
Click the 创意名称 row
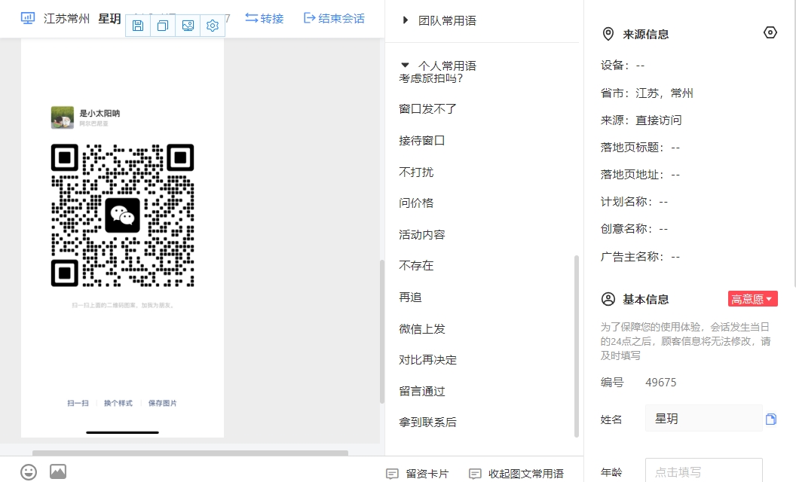click(x=634, y=229)
